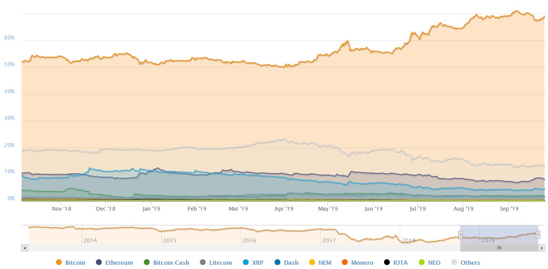Screen dimensions: 548x269
Task: Click the green Bitcoin Cash legend dot
Action: pyautogui.click(x=146, y=262)
